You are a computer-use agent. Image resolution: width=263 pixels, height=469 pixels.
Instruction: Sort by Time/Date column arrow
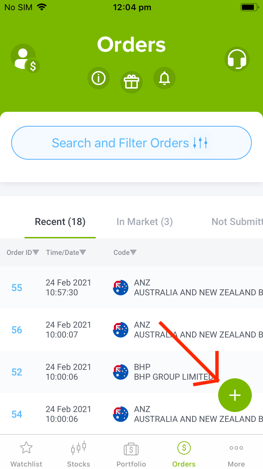(x=83, y=252)
